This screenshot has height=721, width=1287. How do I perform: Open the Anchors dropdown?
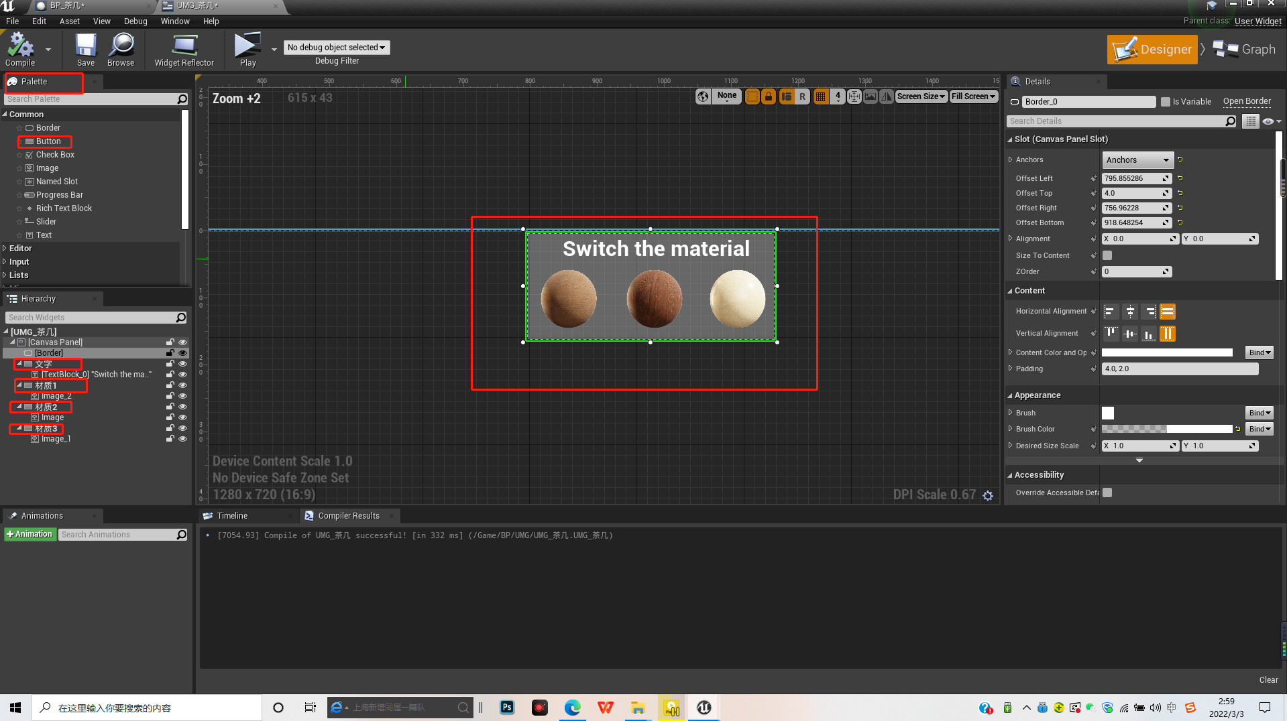[x=1137, y=160]
